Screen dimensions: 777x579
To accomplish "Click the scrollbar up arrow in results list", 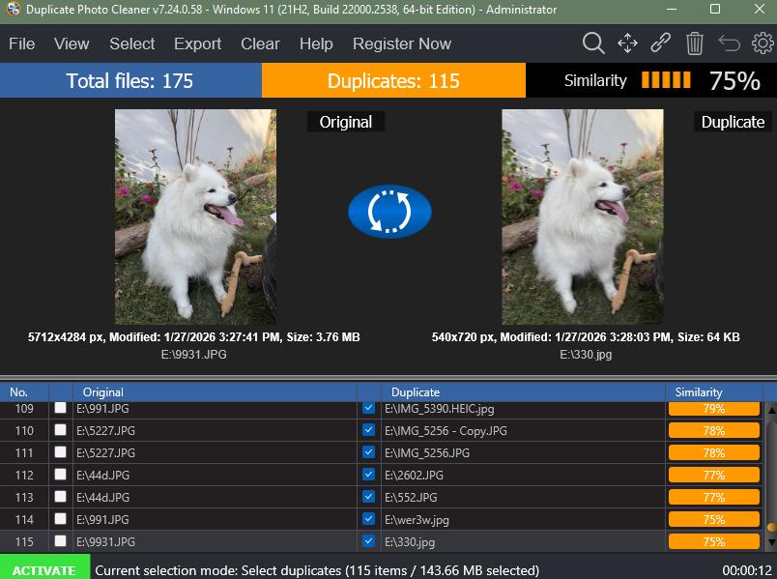I will 771,411.
